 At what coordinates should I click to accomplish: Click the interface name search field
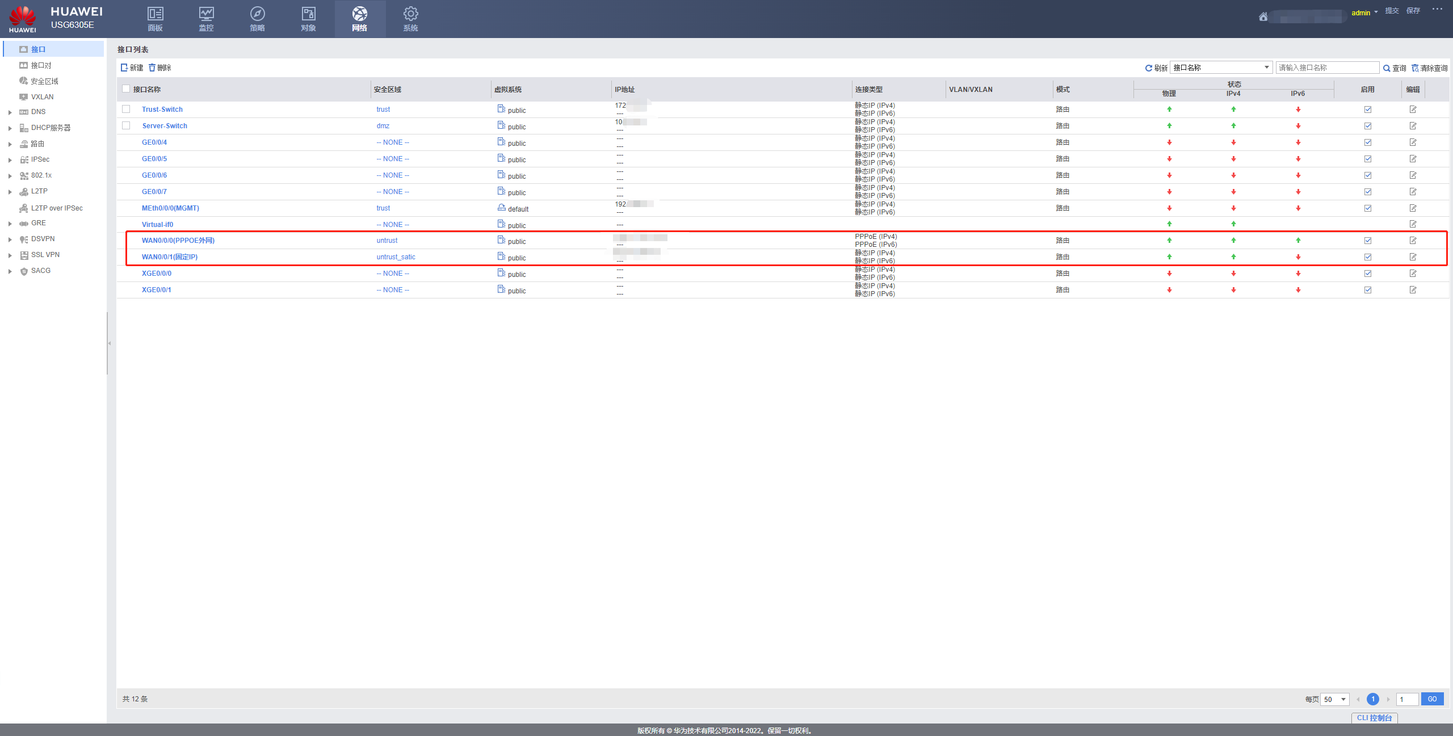pyautogui.click(x=1327, y=68)
